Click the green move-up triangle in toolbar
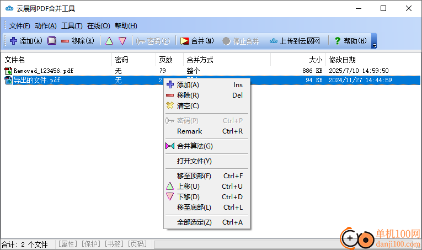This screenshot has width=422, height=250. 109,41
